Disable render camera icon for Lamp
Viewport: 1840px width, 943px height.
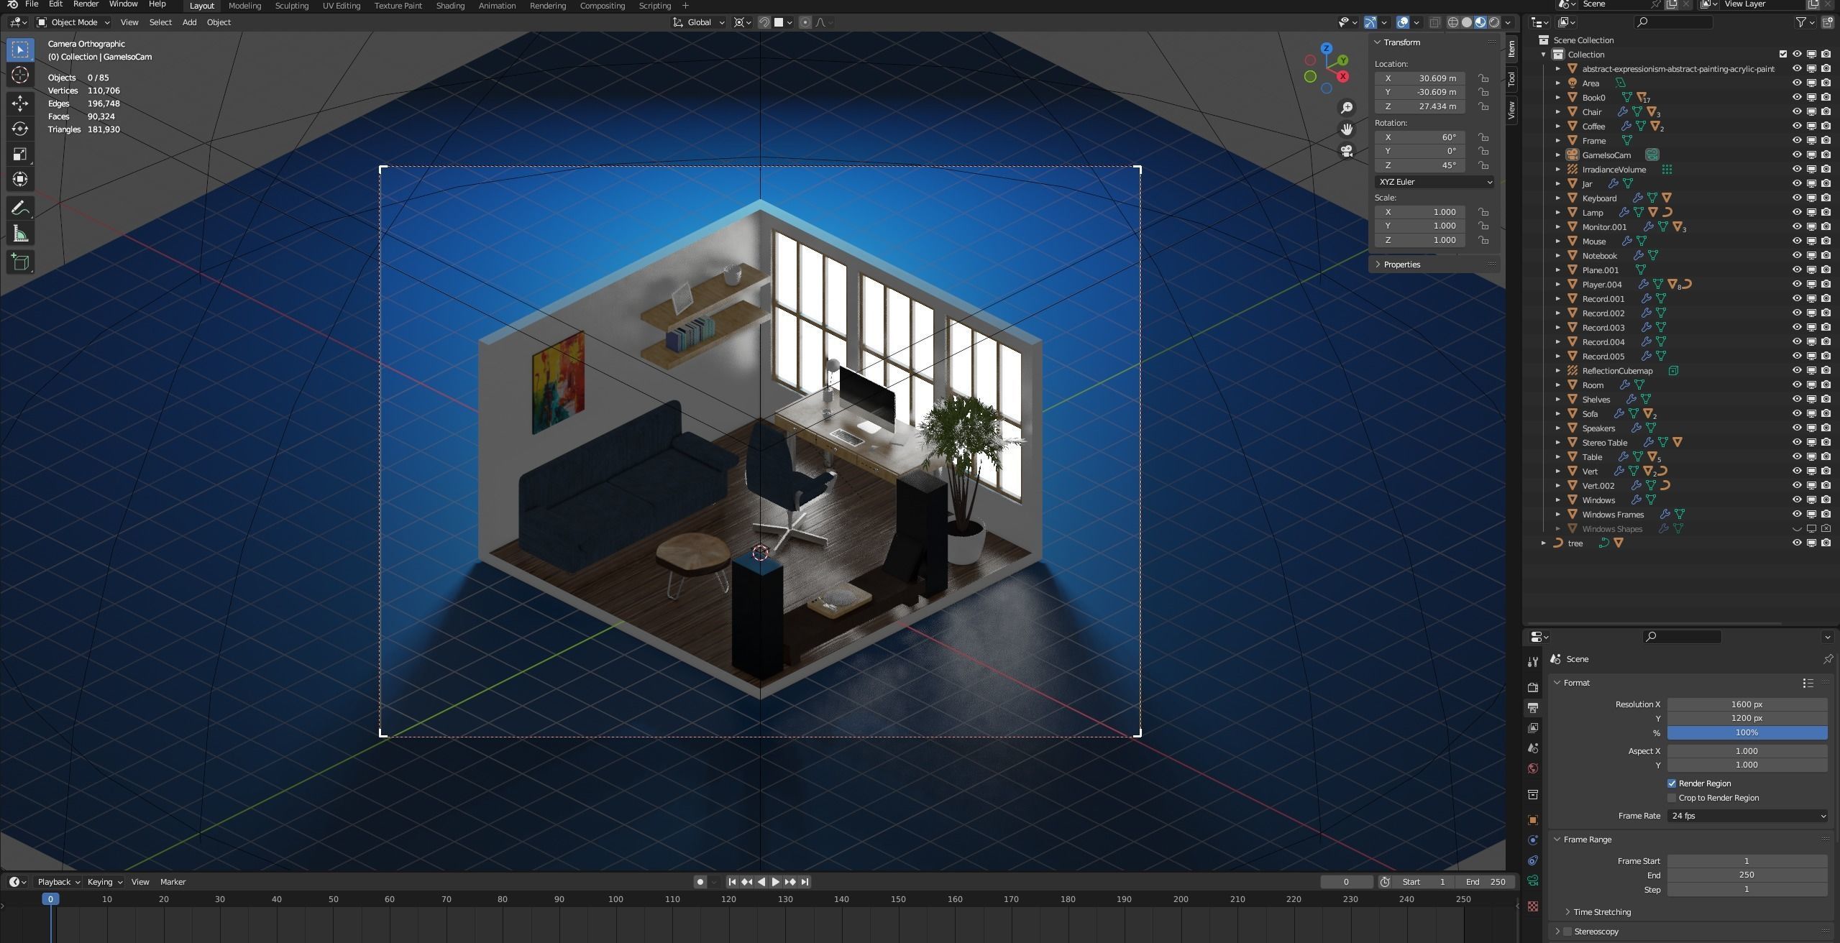point(1826,213)
